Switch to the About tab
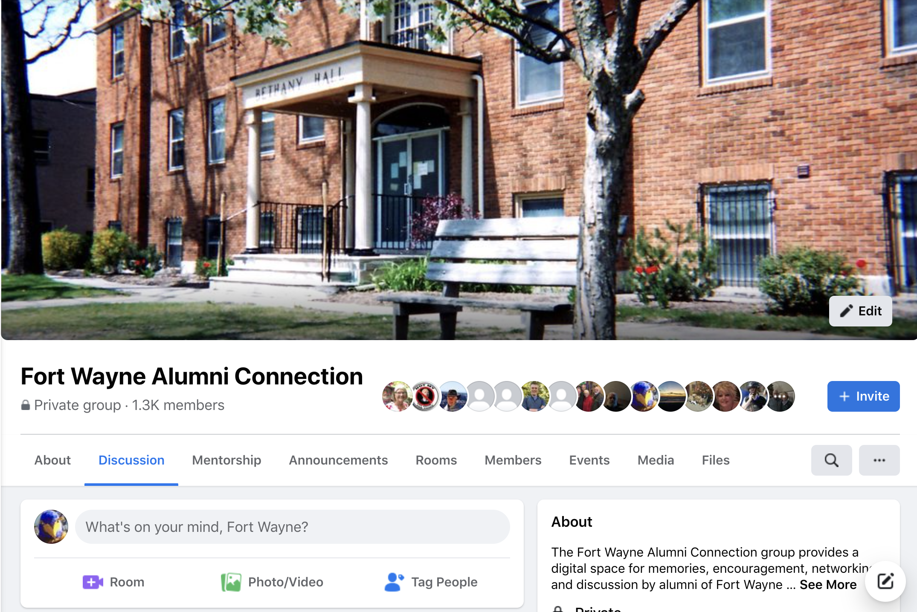The width and height of the screenshot is (917, 612). coord(52,460)
